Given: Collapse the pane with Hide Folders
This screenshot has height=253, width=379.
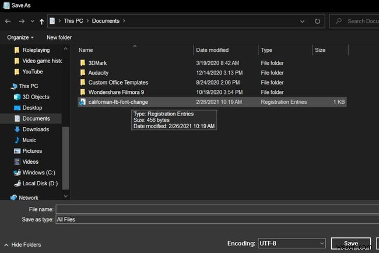Looking at the screenshot, I should pyautogui.click(x=23, y=245).
